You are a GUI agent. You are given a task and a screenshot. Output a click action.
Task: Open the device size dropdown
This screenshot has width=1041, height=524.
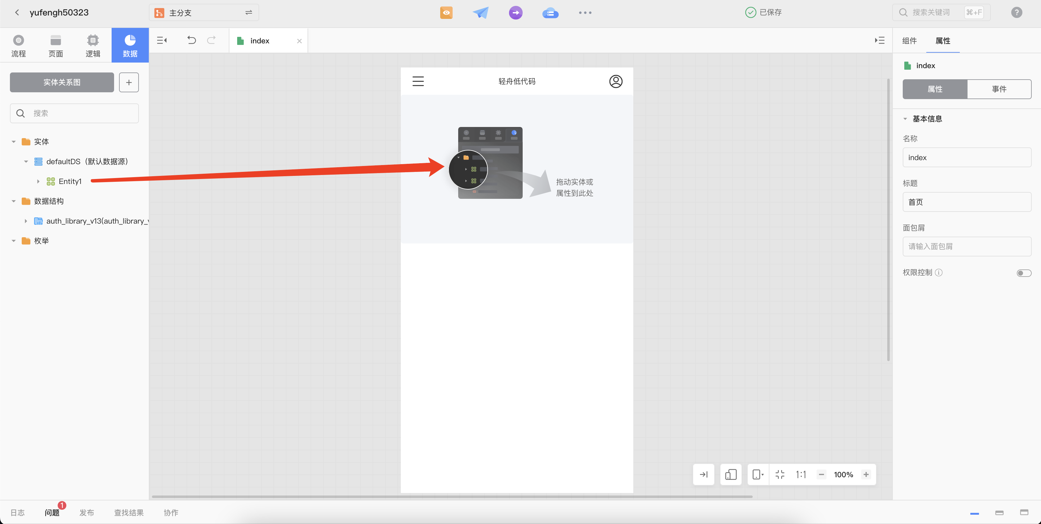[x=758, y=474]
